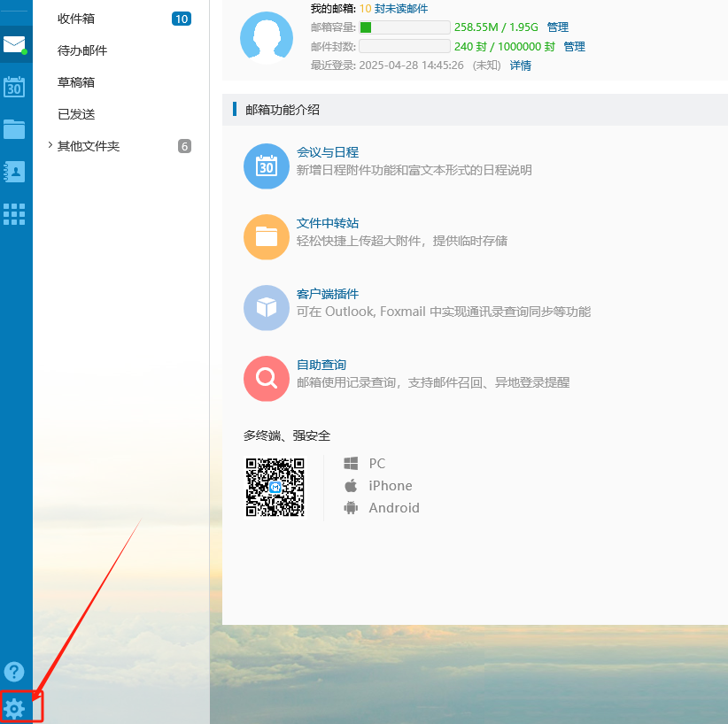
Task: Open the calendar icon in left sidebar
Action: point(14,87)
